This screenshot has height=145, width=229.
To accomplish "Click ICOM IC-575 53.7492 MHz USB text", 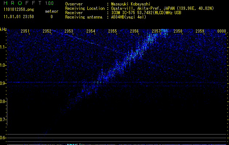I will [146, 13].
